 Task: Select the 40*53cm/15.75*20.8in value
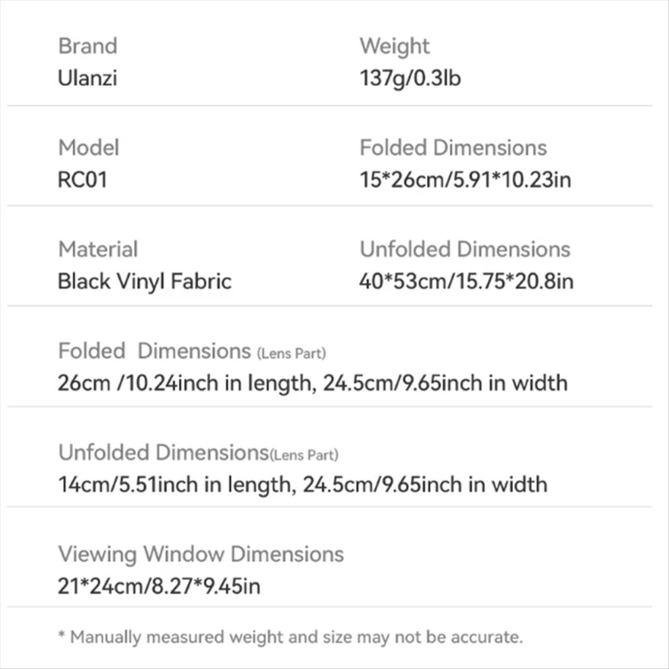click(x=466, y=282)
